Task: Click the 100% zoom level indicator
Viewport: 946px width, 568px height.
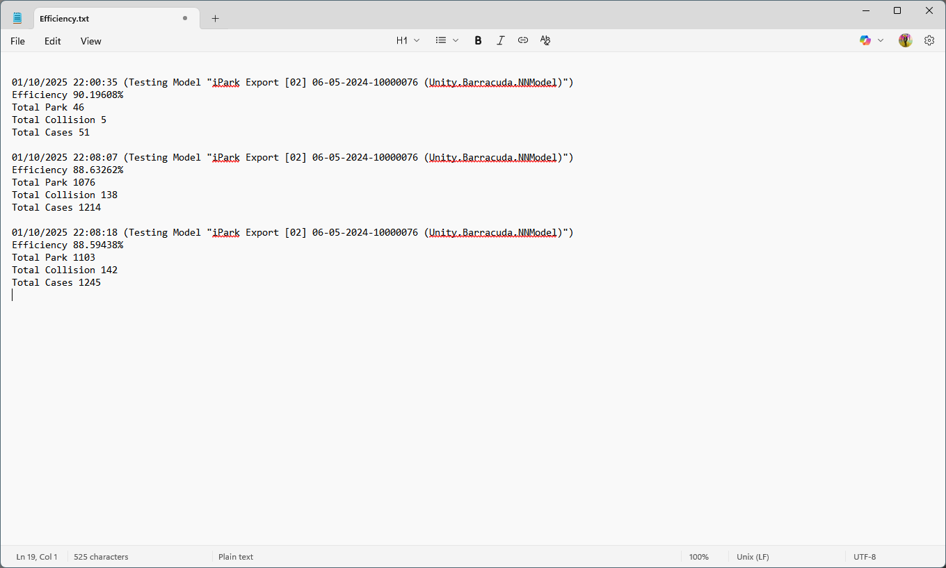Action: [698, 557]
